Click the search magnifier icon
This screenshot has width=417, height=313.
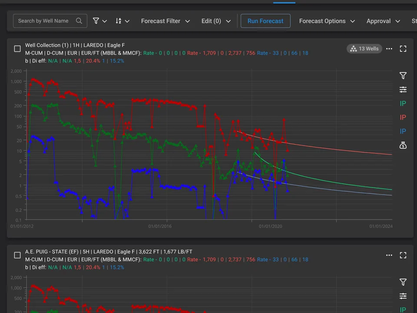coord(79,21)
